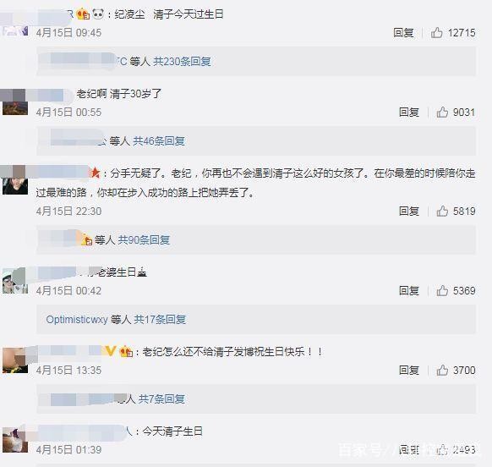Click 回复 on the 00:55 comment
Screen dimensions: 492x467
click(x=409, y=113)
